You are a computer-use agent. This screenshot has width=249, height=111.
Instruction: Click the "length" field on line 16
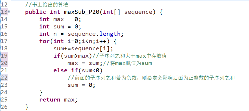(x=110, y=34)
